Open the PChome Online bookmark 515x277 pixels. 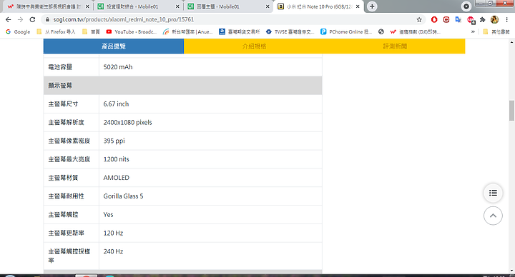tap(346, 32)
